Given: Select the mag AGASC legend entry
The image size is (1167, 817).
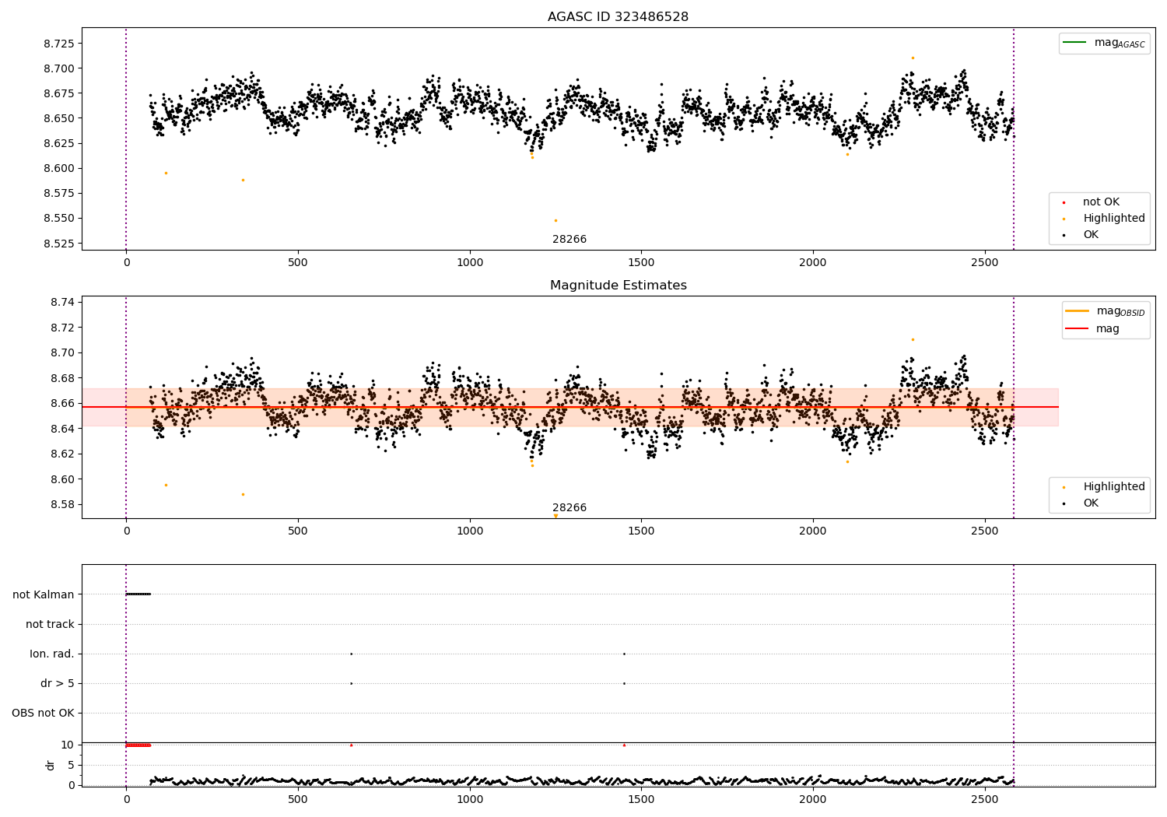Looking at the screenshot, I should point(1105,43).
